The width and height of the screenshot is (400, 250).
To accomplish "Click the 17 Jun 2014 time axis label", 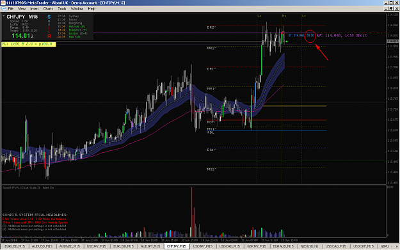I will coord(9,240).
